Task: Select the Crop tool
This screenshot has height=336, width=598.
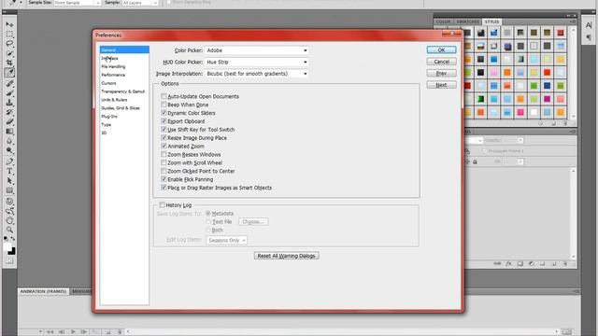Action: (x=9, y=63)
